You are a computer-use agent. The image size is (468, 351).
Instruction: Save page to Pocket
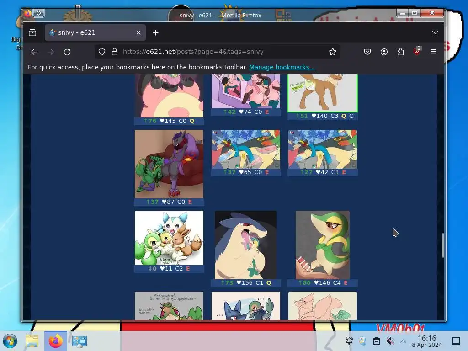[x=367, y=52]
